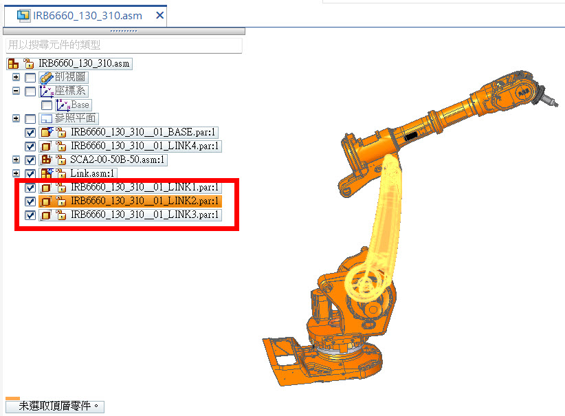This screenshot has height=416, width=565.
Task: Click the 用以搜尋元件的類型 search field
Action: coord(124,45)
